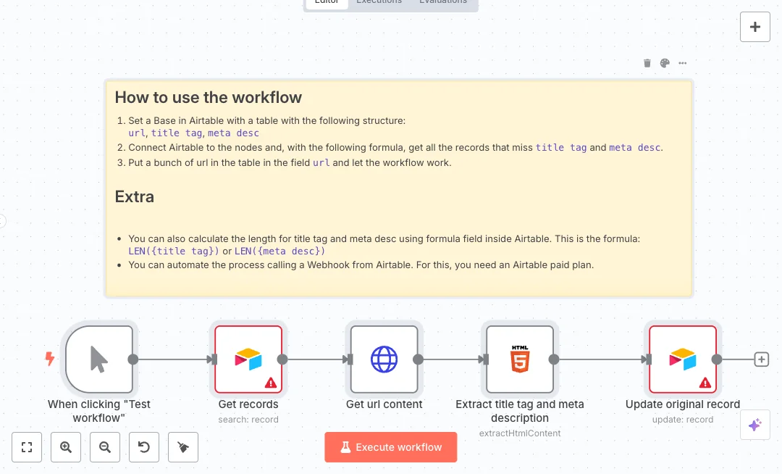Zoom in on the workflow canvas
This screenshot has height=474, width=782.
click(x=66, y=447)
